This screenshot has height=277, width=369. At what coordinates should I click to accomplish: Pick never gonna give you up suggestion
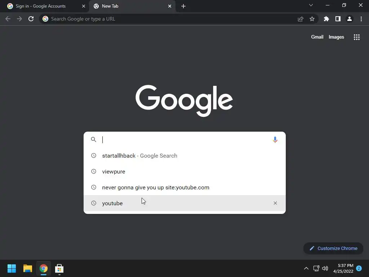tap(184, 187)
